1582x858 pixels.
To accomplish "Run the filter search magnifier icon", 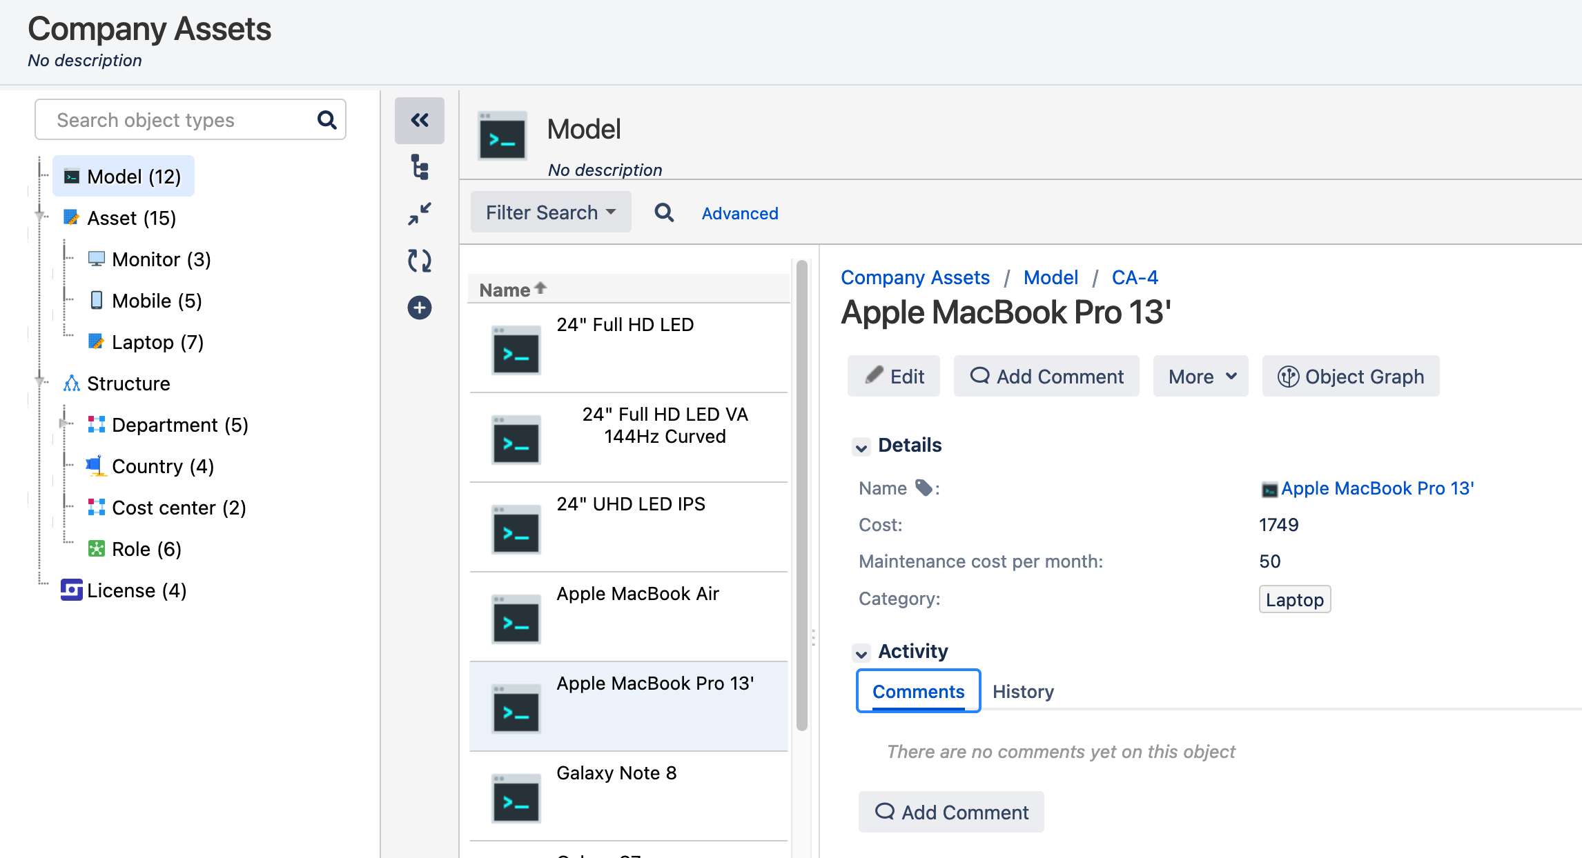I will tap(664, 212).
